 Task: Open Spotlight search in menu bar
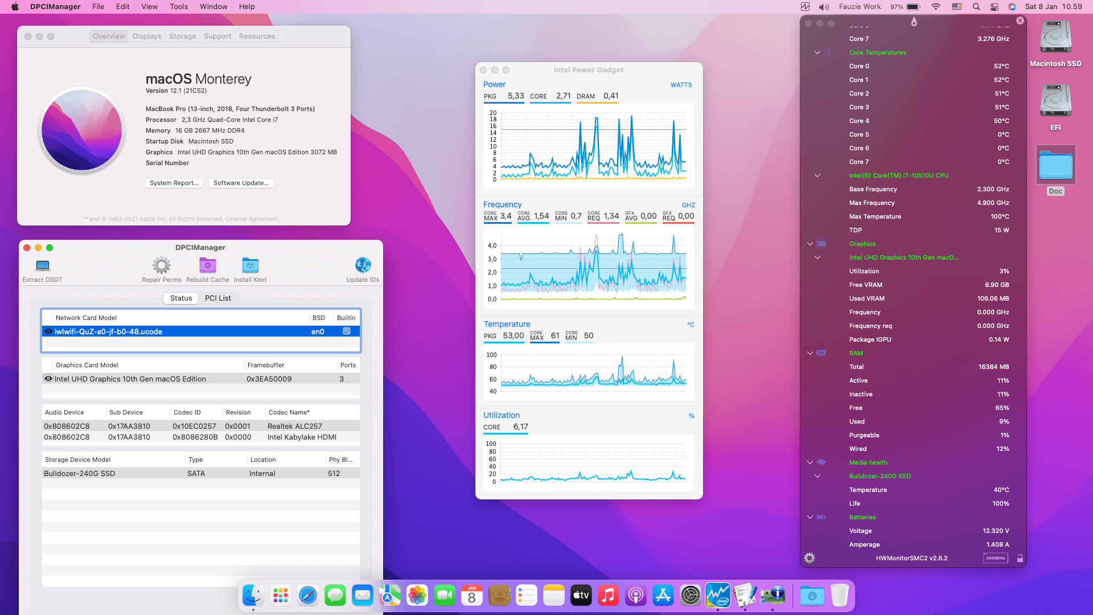click(976, 7)
